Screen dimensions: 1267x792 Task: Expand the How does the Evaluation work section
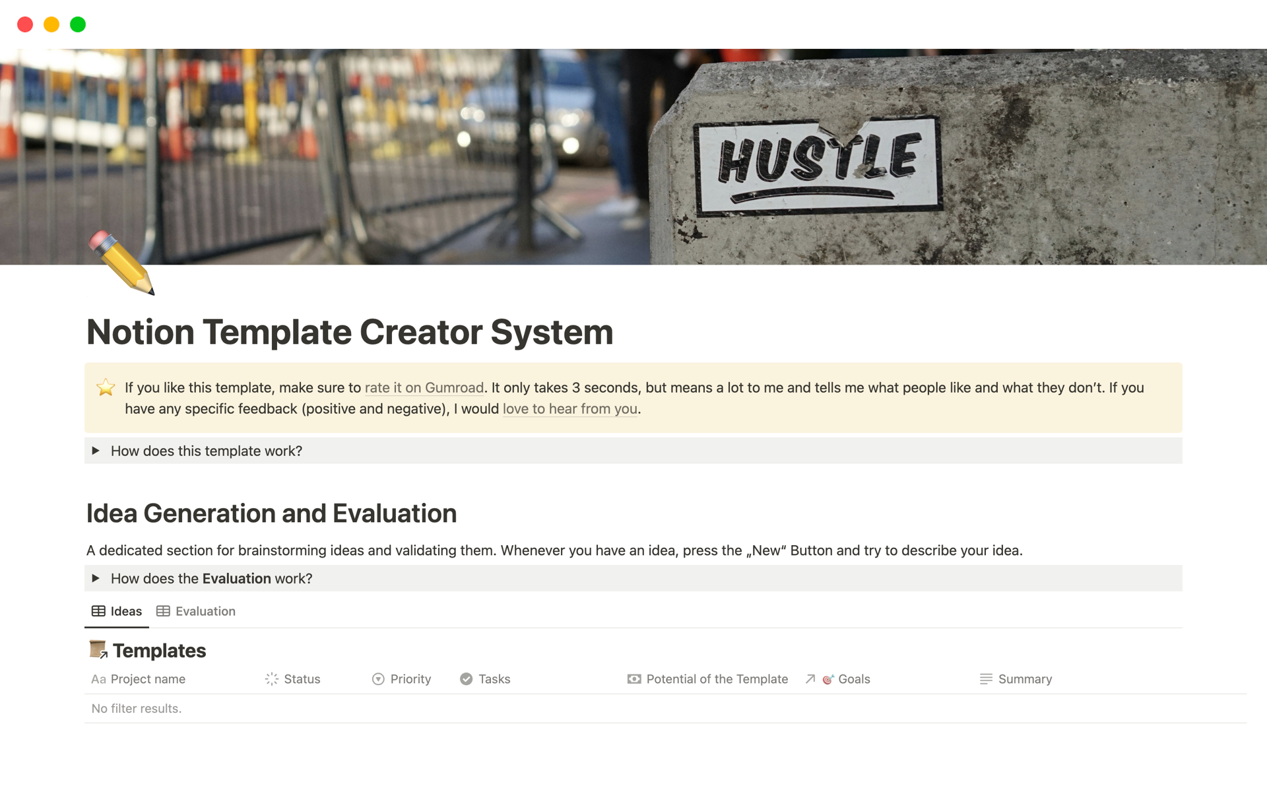(98, 577)
